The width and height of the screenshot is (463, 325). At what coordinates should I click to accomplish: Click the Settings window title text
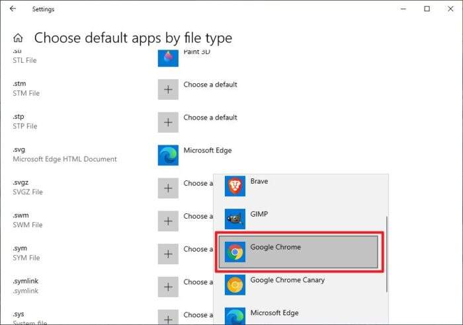click(x=43, y=9)
